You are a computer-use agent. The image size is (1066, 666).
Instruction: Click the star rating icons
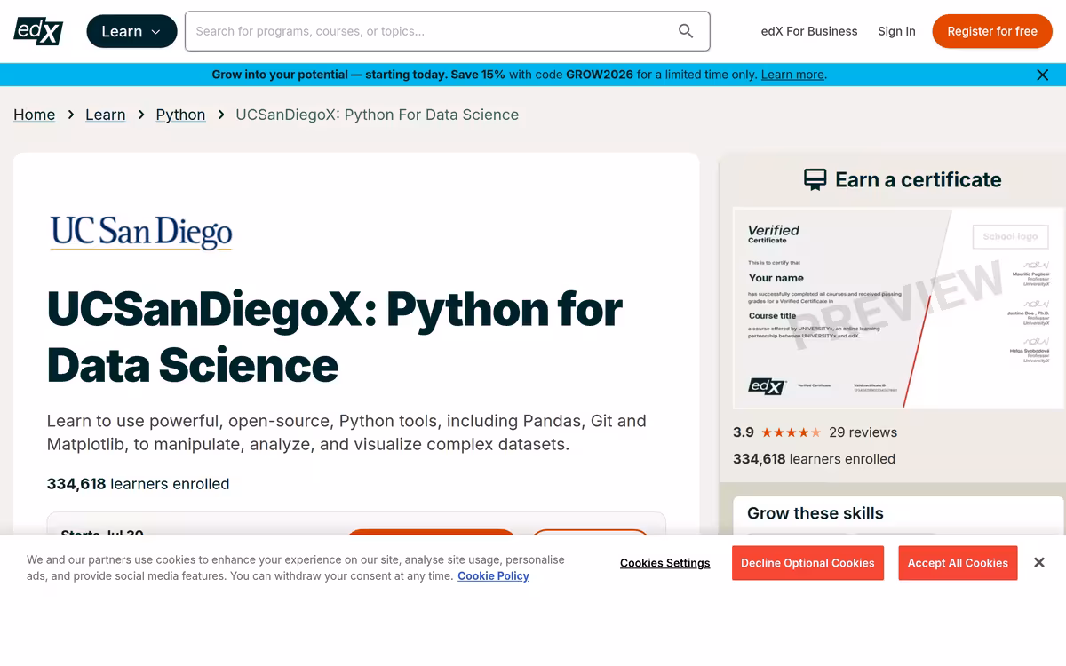coord(791,432)
